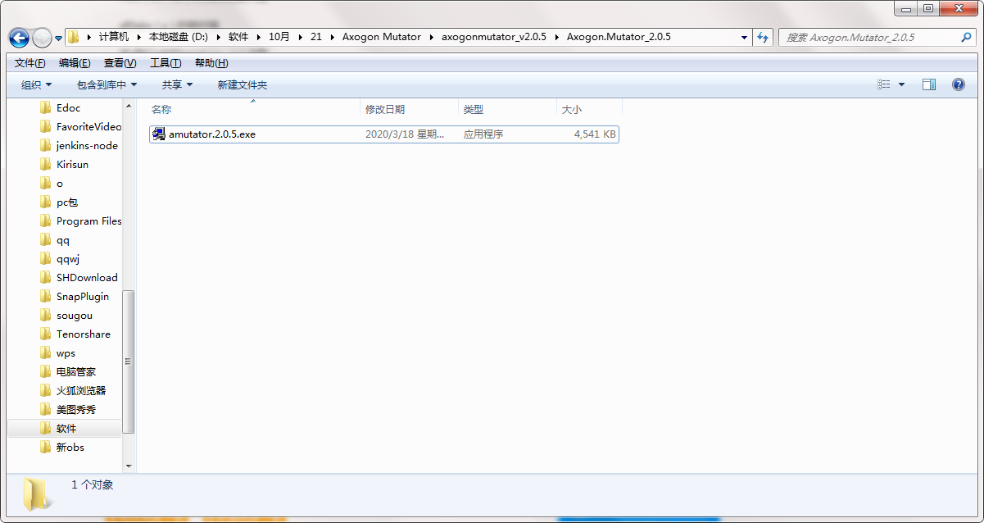Click axogonmutator_v2.0.5 in the breadcrumb
Screen dimensions: 984x523
tap(494, 37)
